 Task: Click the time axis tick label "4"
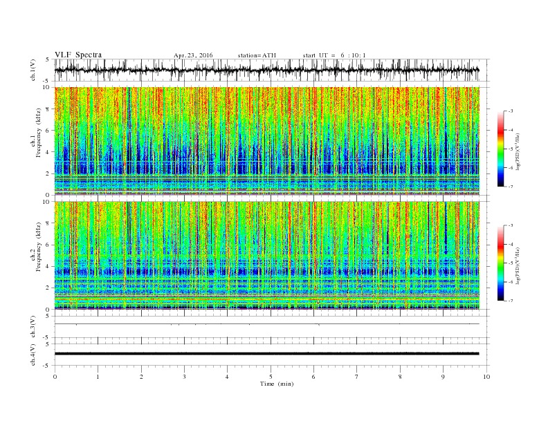(x=228, y=377)
